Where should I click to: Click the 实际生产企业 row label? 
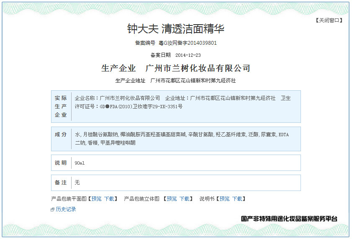click(61, 107)
